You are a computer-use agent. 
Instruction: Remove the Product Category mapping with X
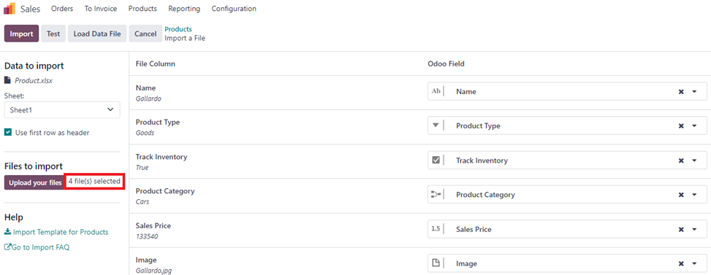[680, 195]
